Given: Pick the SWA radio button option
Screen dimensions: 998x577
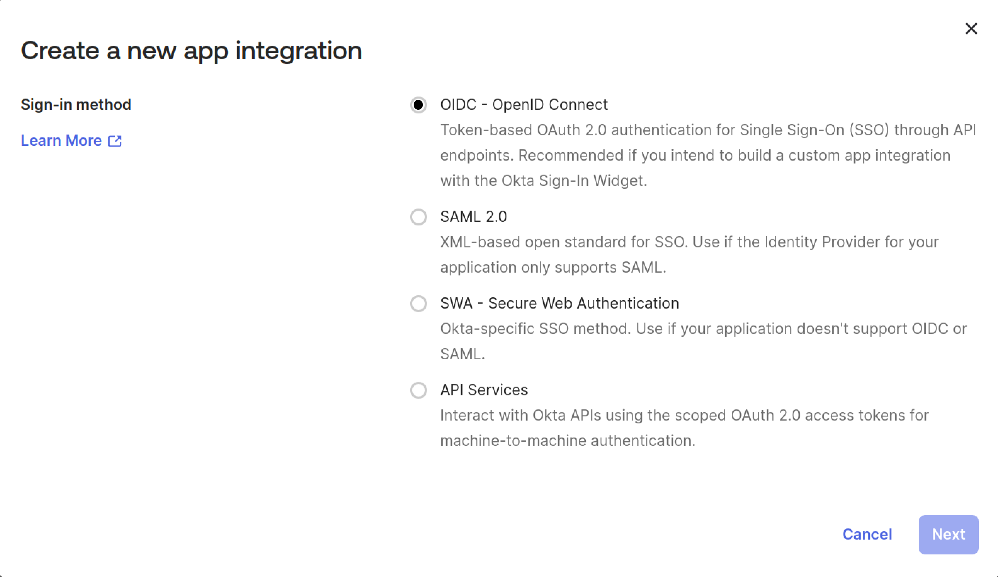Looking at the screenshot, I should (418, 303).
